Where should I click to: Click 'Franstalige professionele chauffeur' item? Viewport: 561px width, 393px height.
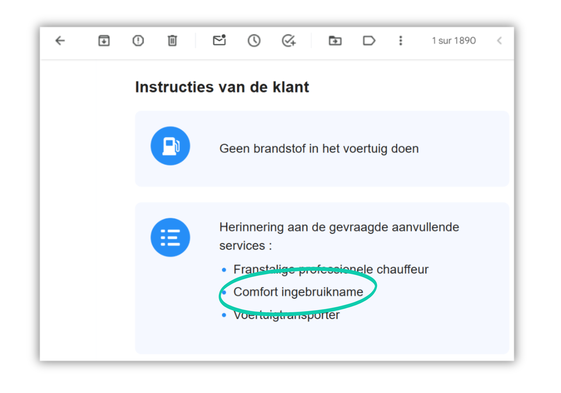pyautogui.click(x=331, y=269)
